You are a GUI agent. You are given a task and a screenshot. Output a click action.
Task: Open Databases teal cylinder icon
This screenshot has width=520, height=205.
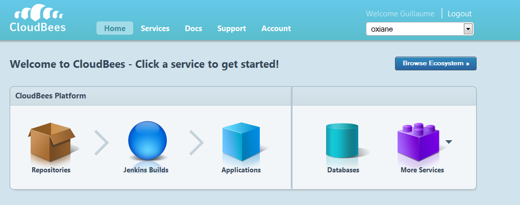point(342,141)
